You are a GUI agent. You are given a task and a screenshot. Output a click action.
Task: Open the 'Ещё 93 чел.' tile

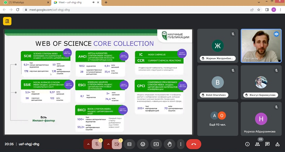(218, 119)
